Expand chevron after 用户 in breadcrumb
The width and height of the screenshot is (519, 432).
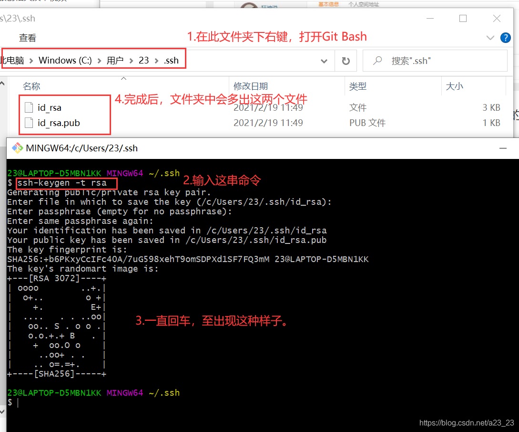click(x=132, y=61)
